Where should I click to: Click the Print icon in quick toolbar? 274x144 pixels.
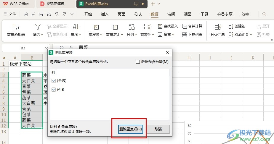41,14
